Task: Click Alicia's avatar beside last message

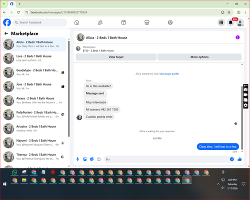Action: tap(79, 117)
